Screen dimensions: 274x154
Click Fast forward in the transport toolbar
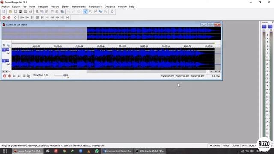click(57, 18)
